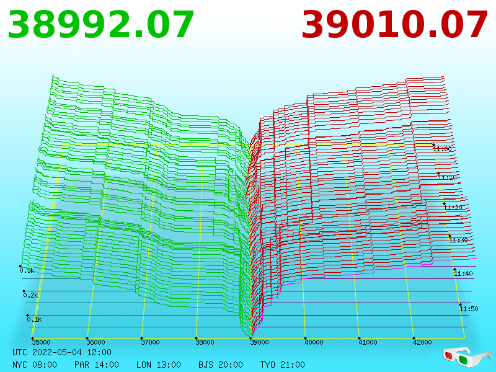Click the 38000 price axis label

[x=205, y=342]
